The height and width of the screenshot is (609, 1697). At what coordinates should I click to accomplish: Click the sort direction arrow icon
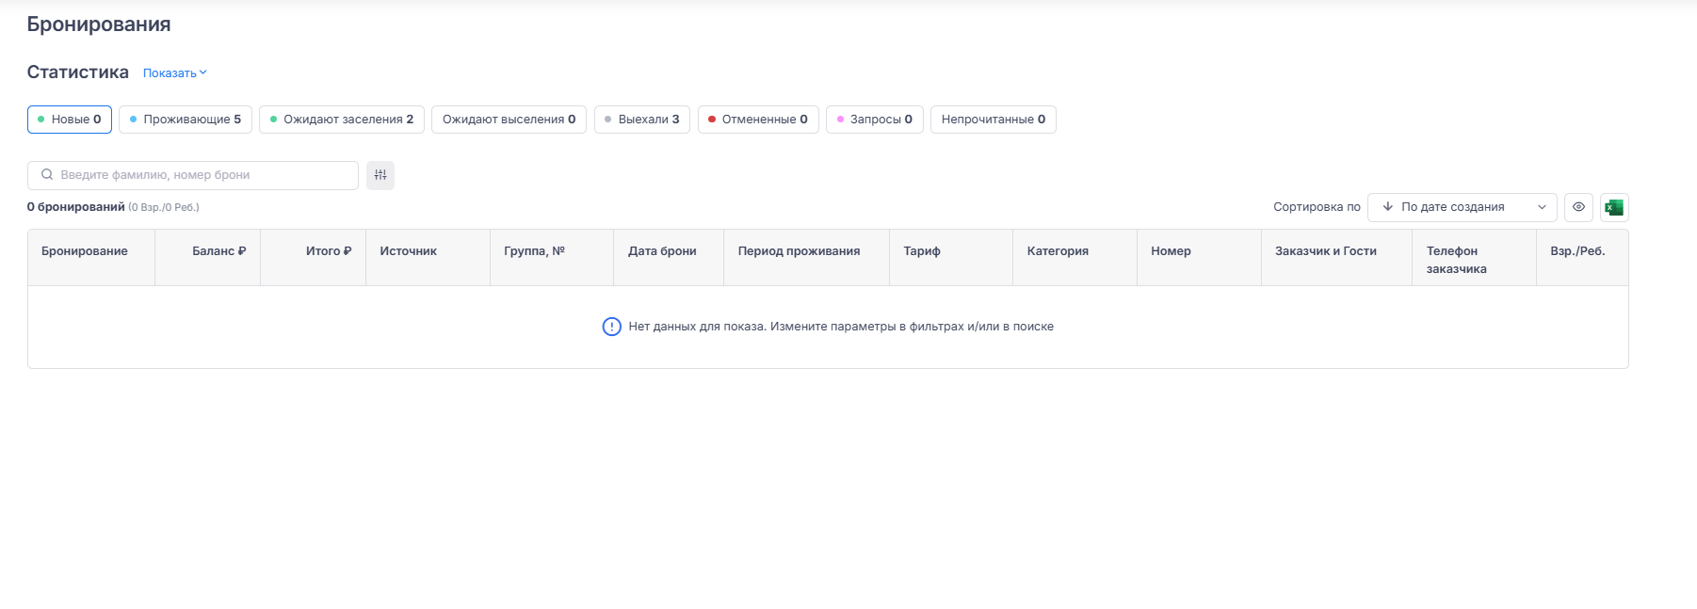1387,207
